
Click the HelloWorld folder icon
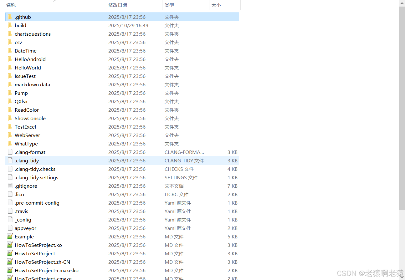click(10, 68)
